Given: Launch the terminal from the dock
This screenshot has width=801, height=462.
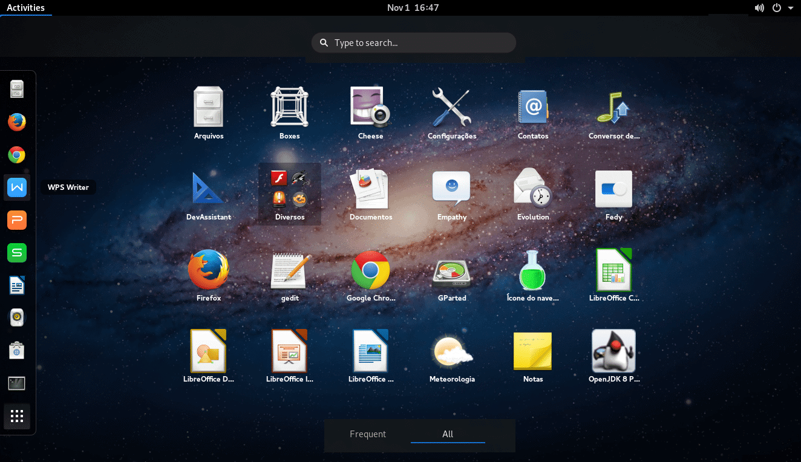Looking at the screenshot, I should [17, 383].
